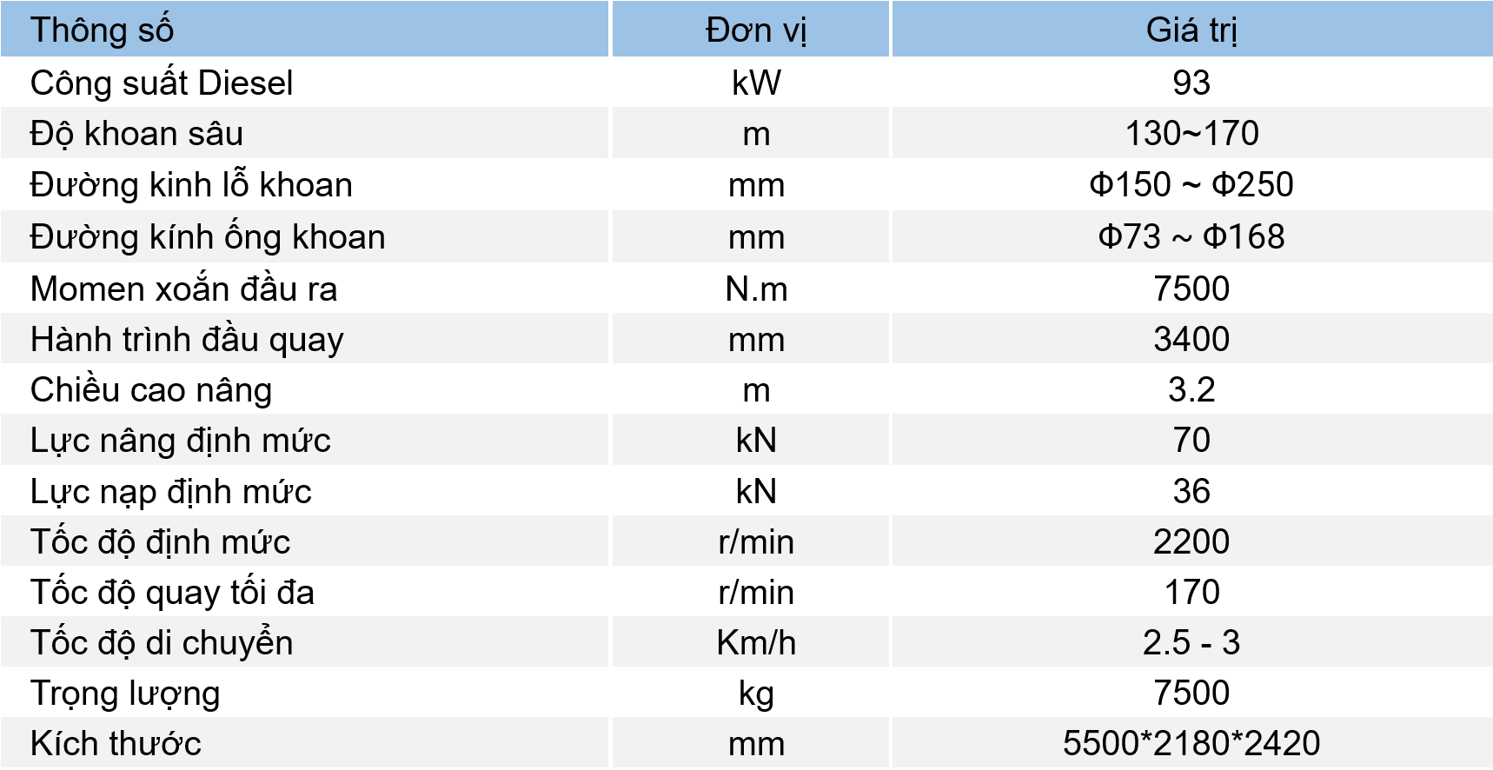Click the "Φ73 ~ Φ168" value
Viewport: 1493px width, 770px height.
[1191, 236]
